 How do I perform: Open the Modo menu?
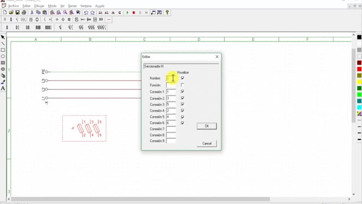(x=52, y=6)
